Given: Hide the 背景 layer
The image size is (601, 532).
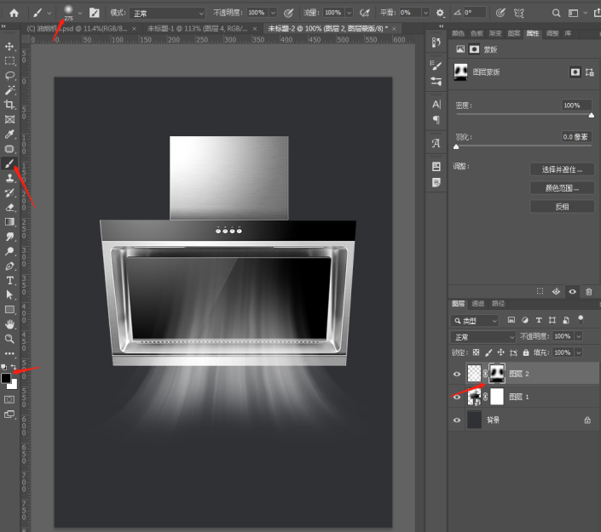Looking at the screenshot, I should [457, 420].
